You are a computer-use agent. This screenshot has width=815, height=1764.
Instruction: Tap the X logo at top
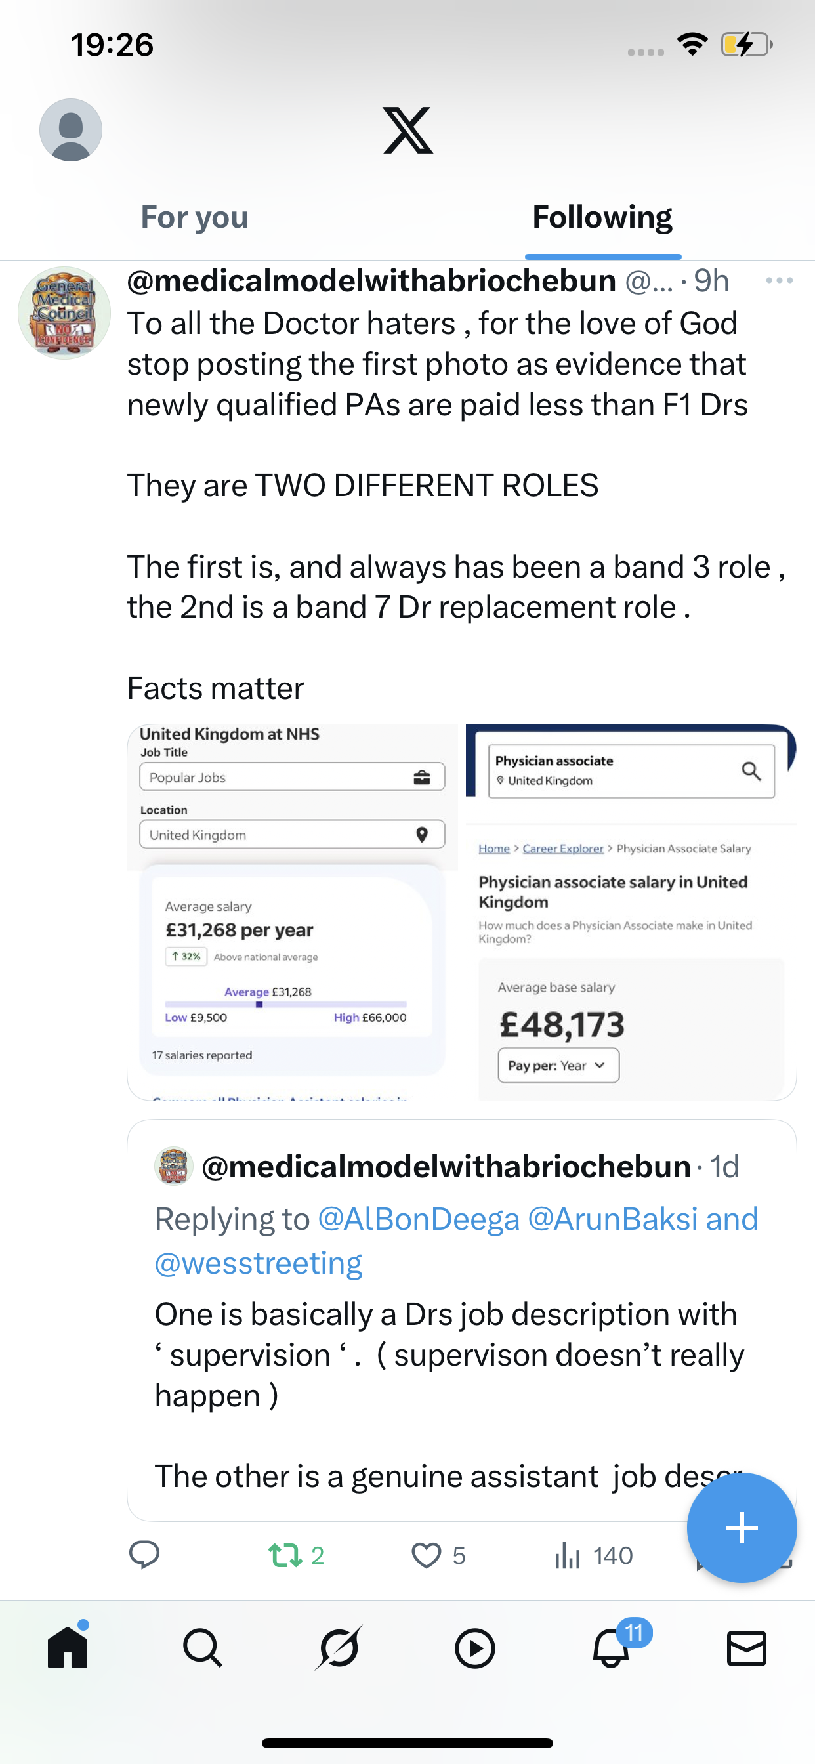click(x=407, y=130)
